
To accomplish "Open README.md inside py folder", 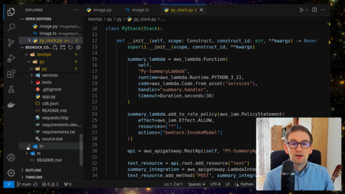I will [x=54, y=110].
